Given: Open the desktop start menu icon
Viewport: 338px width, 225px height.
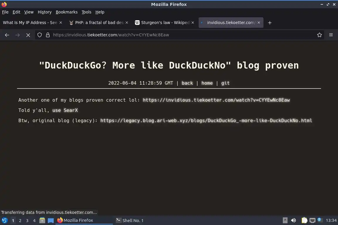Looking at the screenshot, I should pos(4,220).
